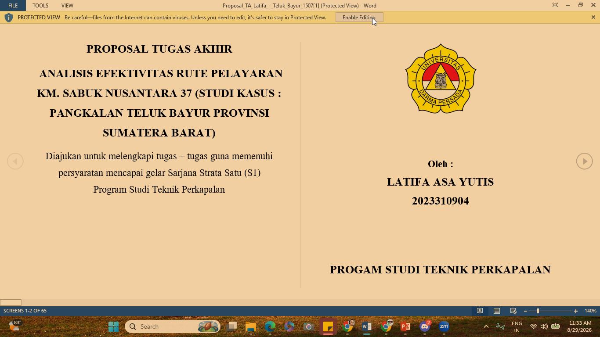Click the zoom in plus icon
Viewport: 600px width, 337px height.
[575, 311]
